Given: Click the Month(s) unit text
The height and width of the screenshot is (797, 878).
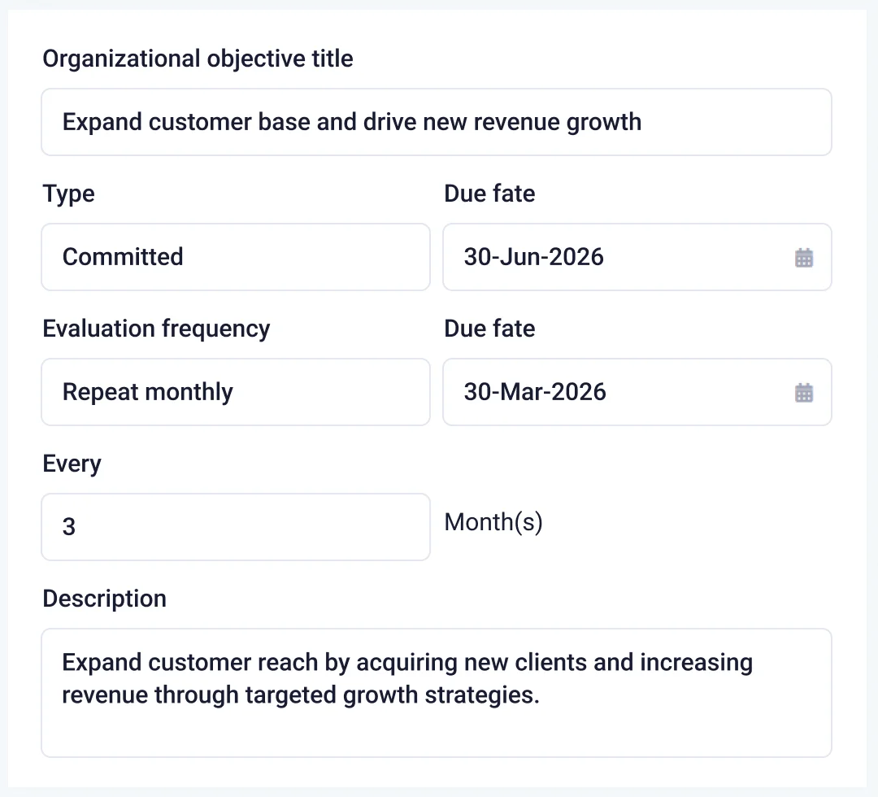Looking at the screenshot, I should [x=493, y=522].
